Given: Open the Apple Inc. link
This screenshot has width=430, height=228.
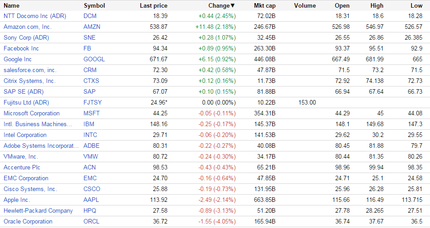Looking at the screenshot, I should tap(17, 200).
